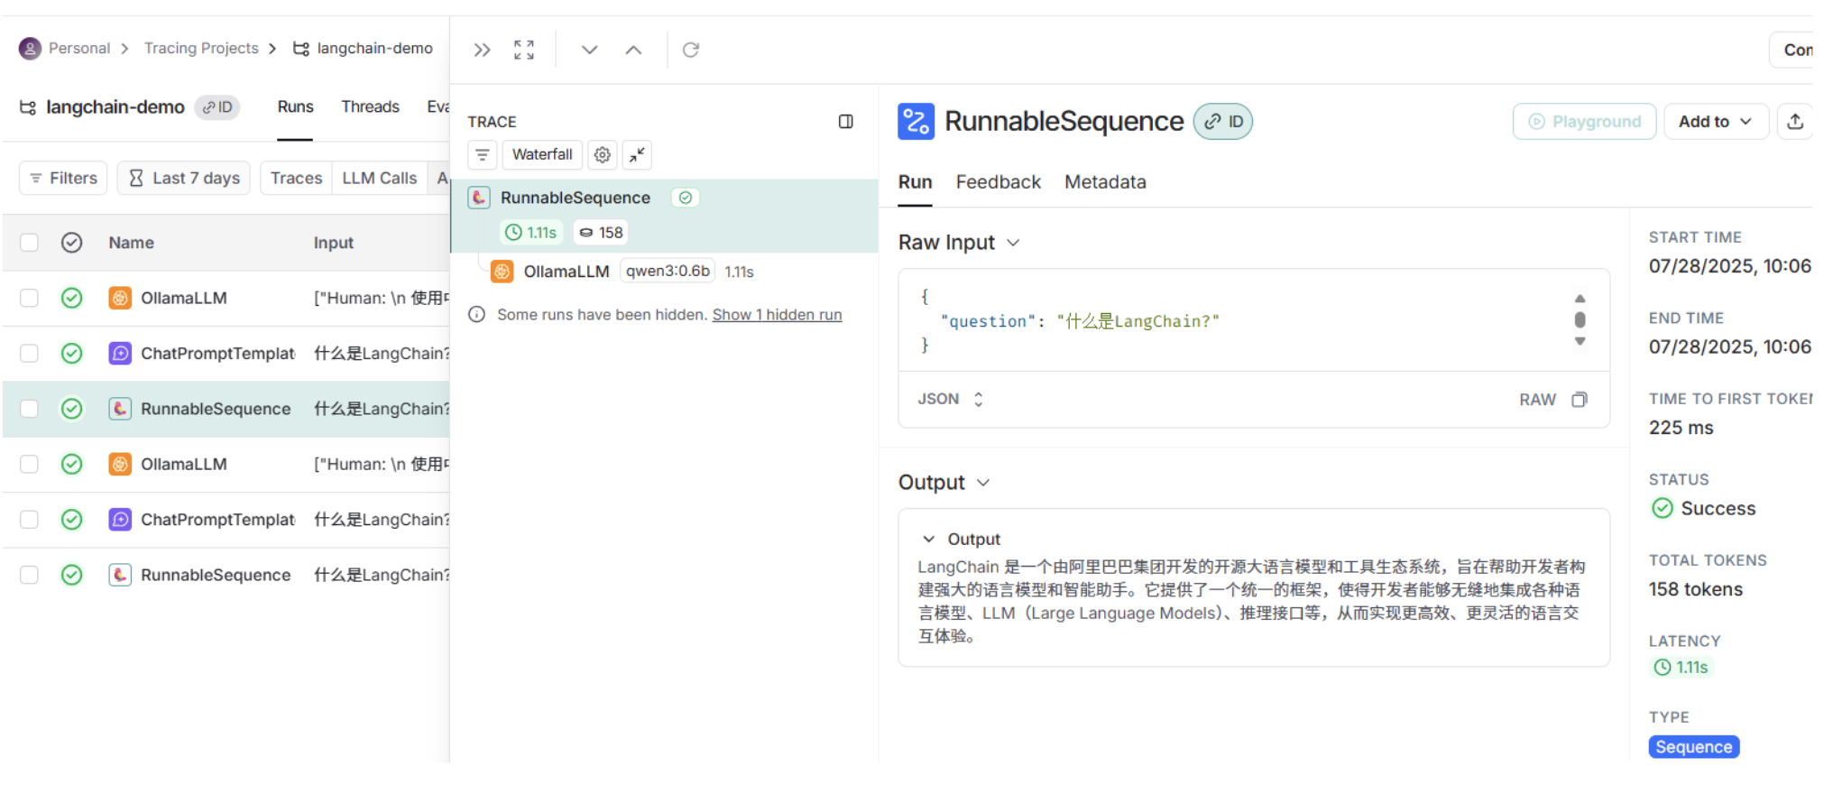Open the Feedback tab

[998, 182]
